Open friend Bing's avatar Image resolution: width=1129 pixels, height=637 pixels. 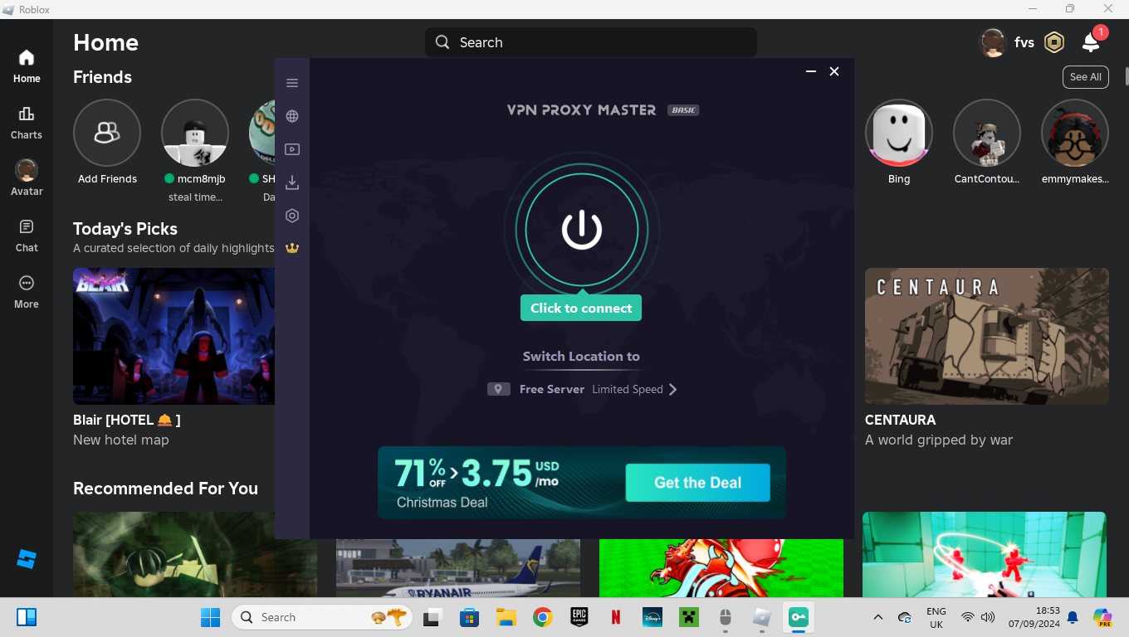tap(899, 133)
